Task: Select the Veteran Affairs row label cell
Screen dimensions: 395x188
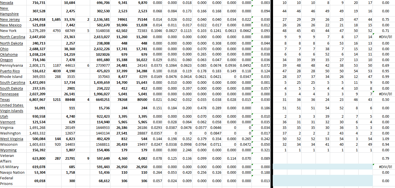Action: [7, 158]
